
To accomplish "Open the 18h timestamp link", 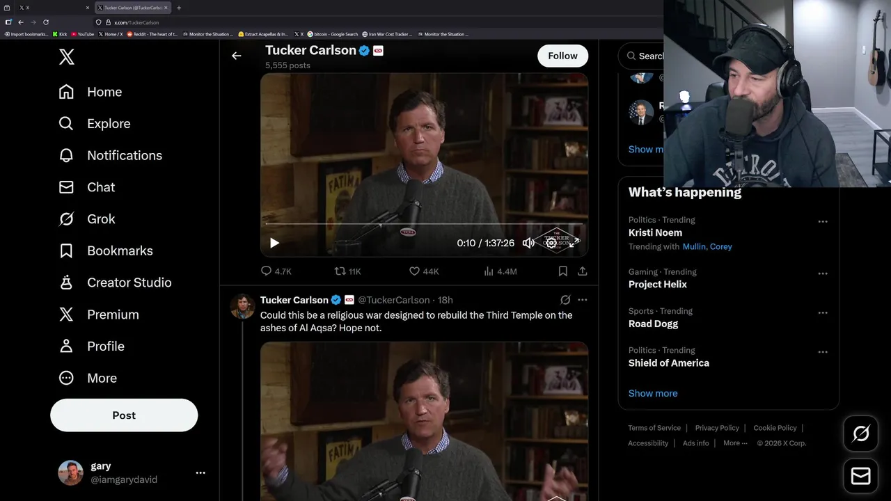I will 445,300.
